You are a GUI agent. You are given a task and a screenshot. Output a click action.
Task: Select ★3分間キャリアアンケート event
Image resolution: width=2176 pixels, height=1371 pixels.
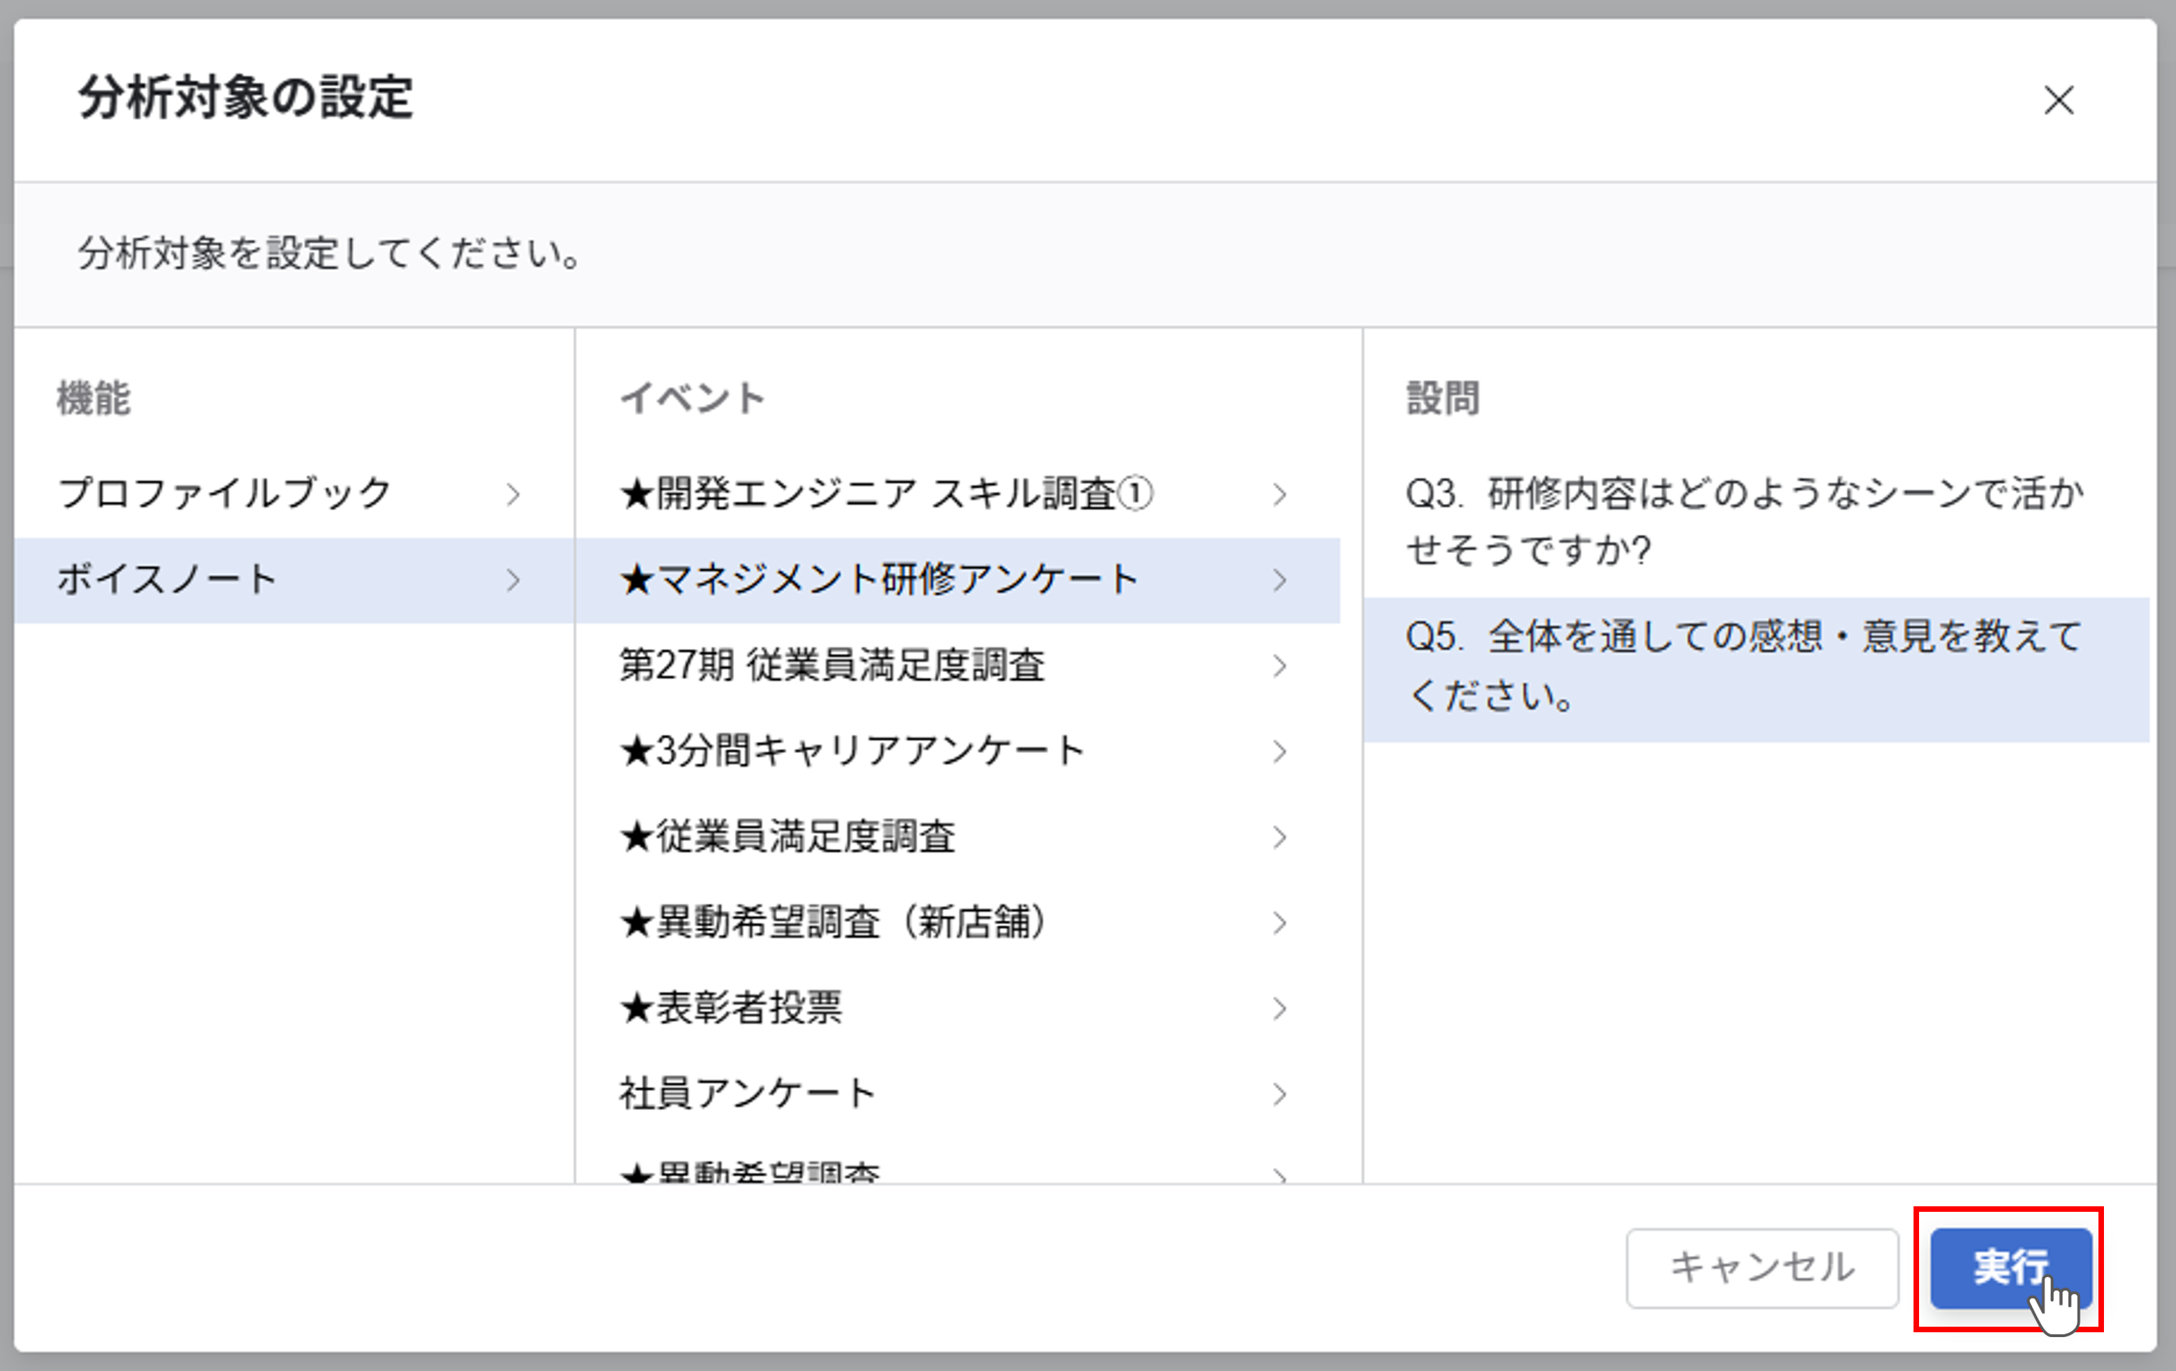point(852,752)
